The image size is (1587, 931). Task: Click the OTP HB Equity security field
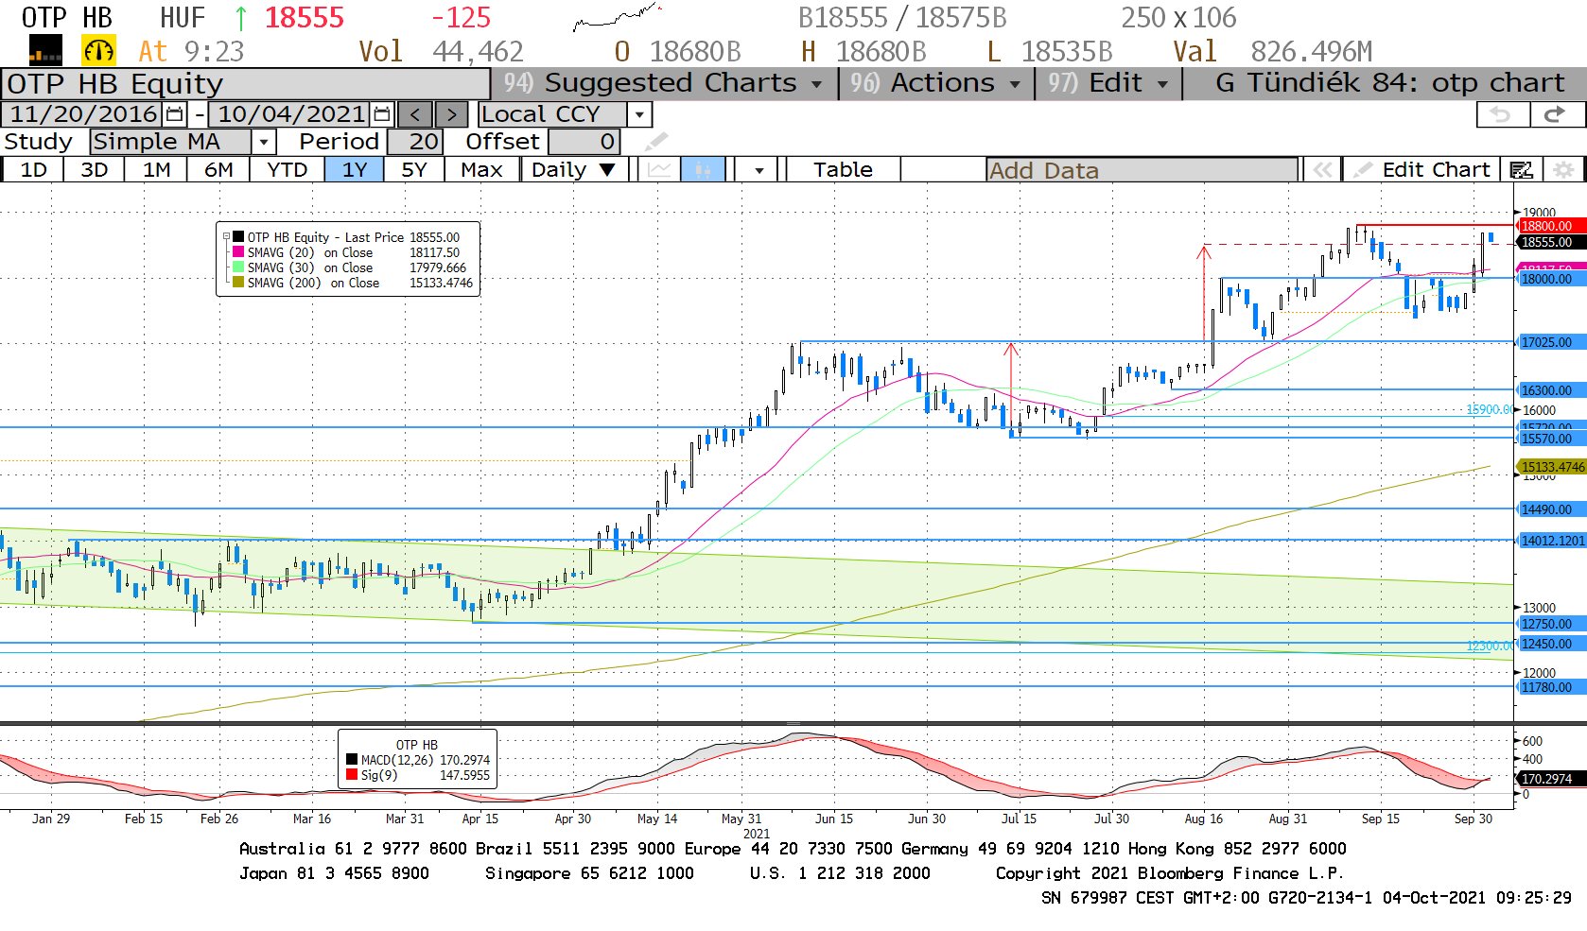pyautogui.click(x=246, y=83)
